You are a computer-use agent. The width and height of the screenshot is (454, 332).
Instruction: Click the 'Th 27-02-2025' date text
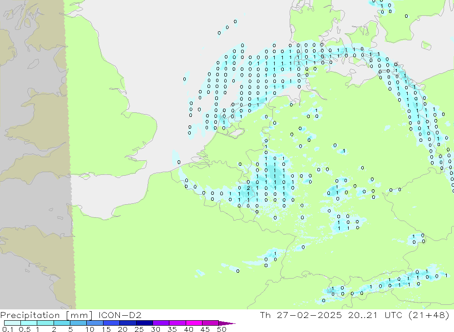pos(301,315)
